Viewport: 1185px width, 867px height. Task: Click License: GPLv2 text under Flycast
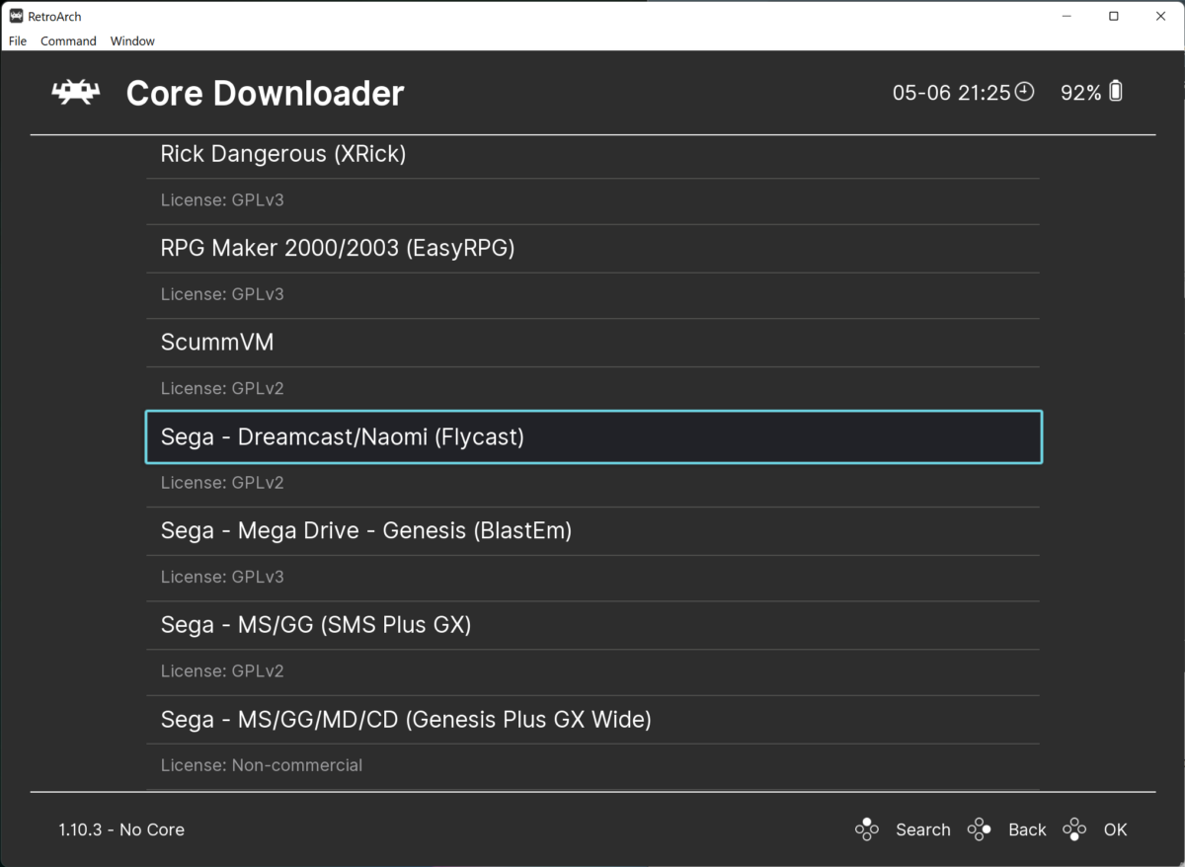(222, 483)
